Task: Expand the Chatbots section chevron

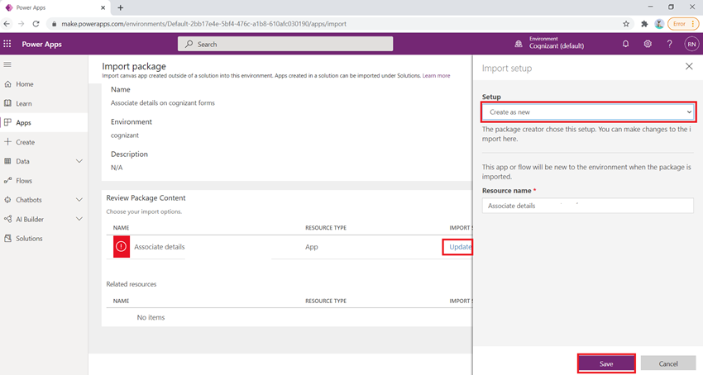Action: [x=79, y=200]
